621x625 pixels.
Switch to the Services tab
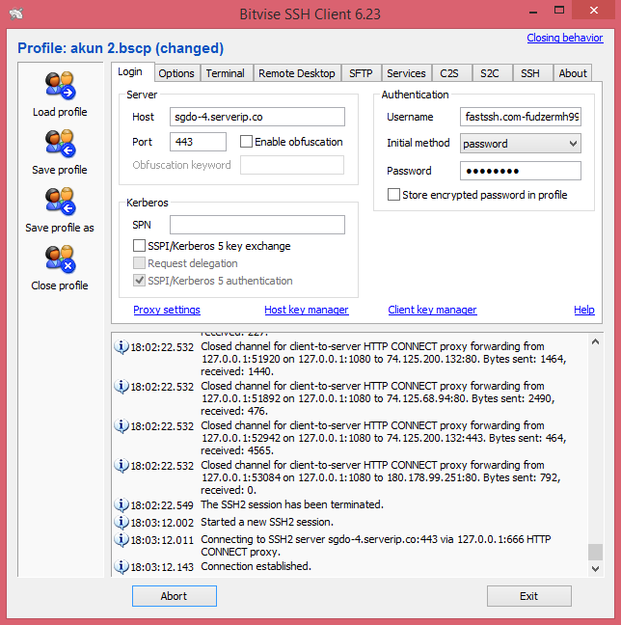tap(406, 73)
